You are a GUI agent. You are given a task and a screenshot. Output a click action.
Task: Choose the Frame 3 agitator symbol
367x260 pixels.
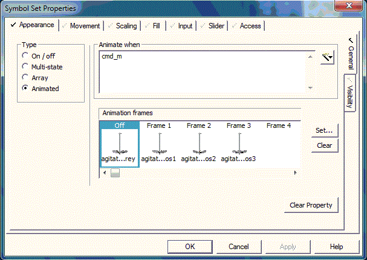pos(239,145)
